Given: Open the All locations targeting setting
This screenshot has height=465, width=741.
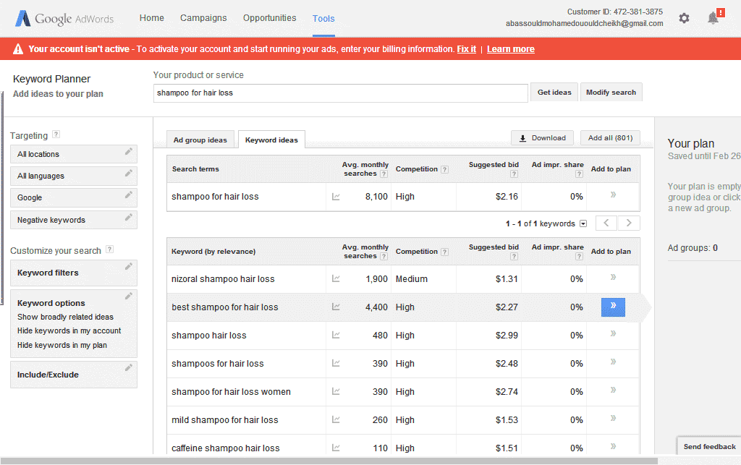Looking at the screenshot, I should tap(74, 154).
